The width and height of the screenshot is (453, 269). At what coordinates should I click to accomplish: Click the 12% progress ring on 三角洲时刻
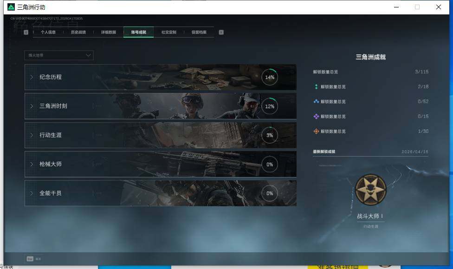pyautogui.click(x=270, y=106)
